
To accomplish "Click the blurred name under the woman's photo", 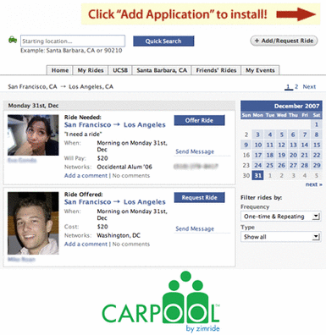I will [22, 160].
